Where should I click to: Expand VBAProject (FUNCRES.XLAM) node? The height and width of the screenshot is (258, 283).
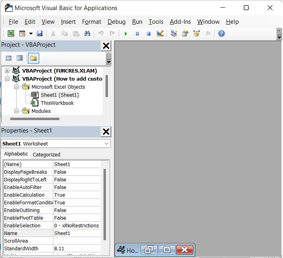7,71
